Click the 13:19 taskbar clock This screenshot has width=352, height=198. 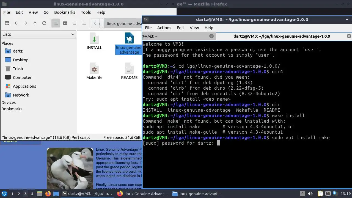(346, 194)
